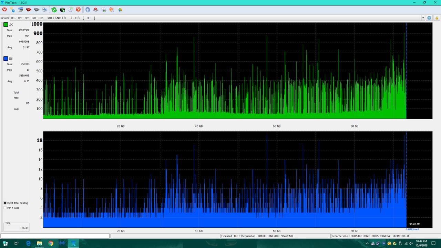Click the LDC Max value 904

coord(27,36)
